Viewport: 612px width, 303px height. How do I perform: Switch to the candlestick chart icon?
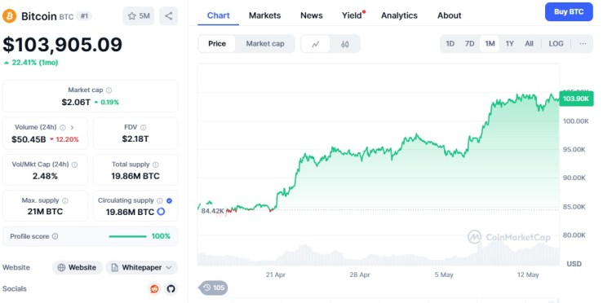click(x=344, y=44)
